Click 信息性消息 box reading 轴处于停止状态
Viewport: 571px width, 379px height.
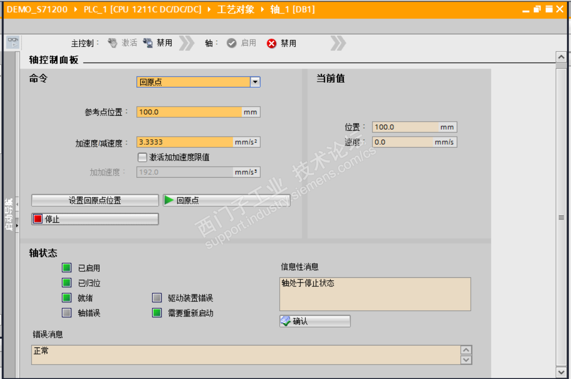pyautogui.click(x=375, y=294)
